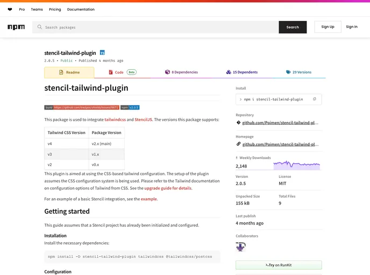The width and height of the screenshot is (370, 275).
Task: Open the StencilJS link
Action: [143, 119]
